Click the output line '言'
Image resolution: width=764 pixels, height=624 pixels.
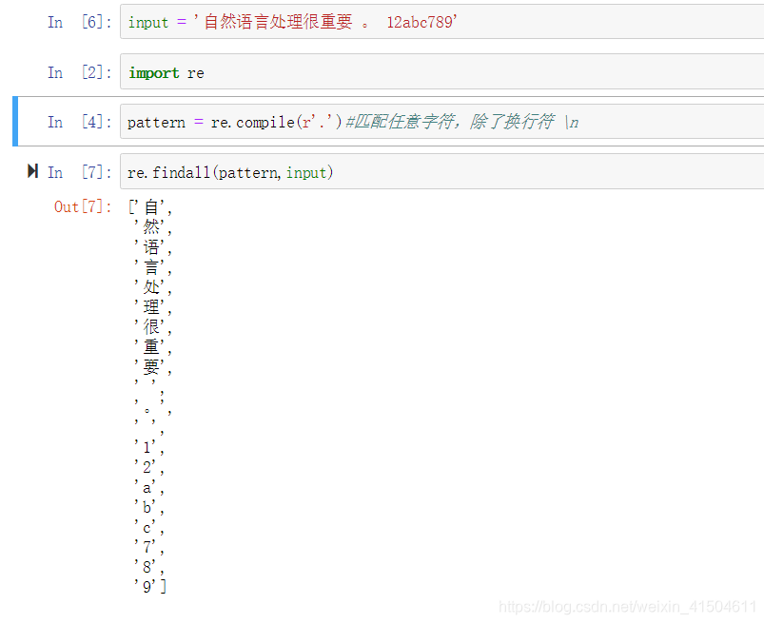(153, 266)
